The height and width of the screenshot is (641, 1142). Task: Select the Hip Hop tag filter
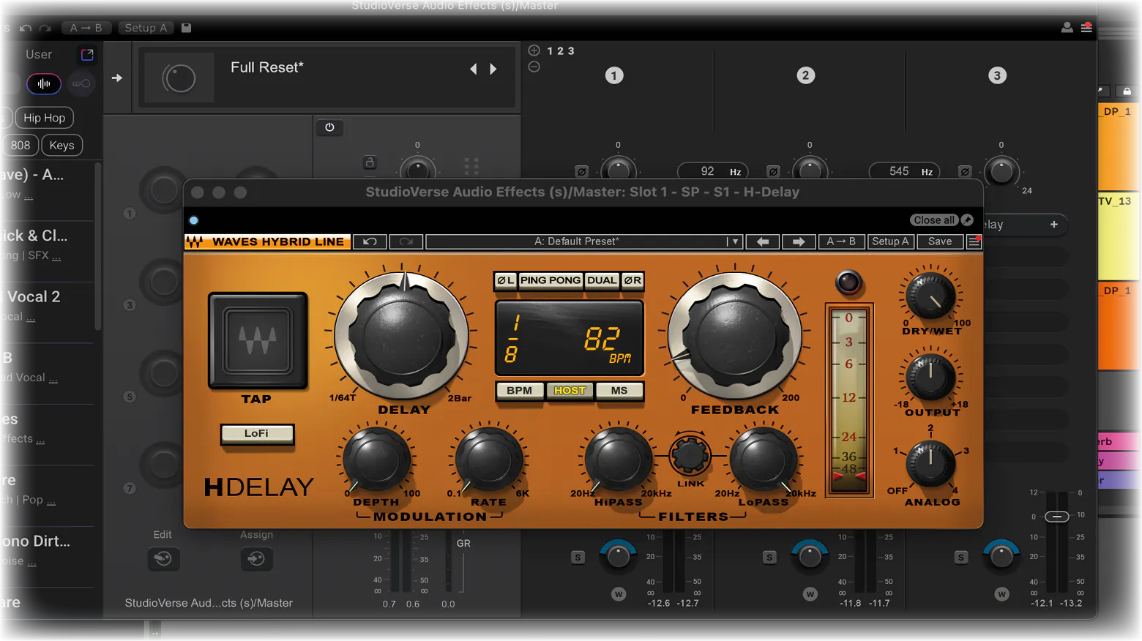[x=44, y=118]
